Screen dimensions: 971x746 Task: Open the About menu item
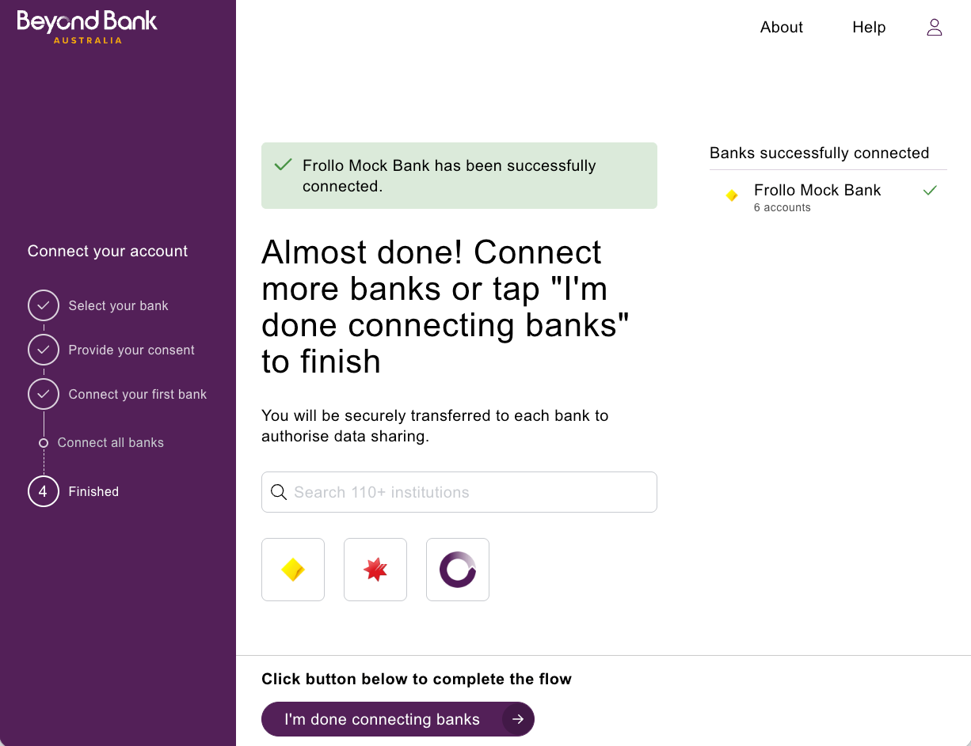click(x=782, y=28)
